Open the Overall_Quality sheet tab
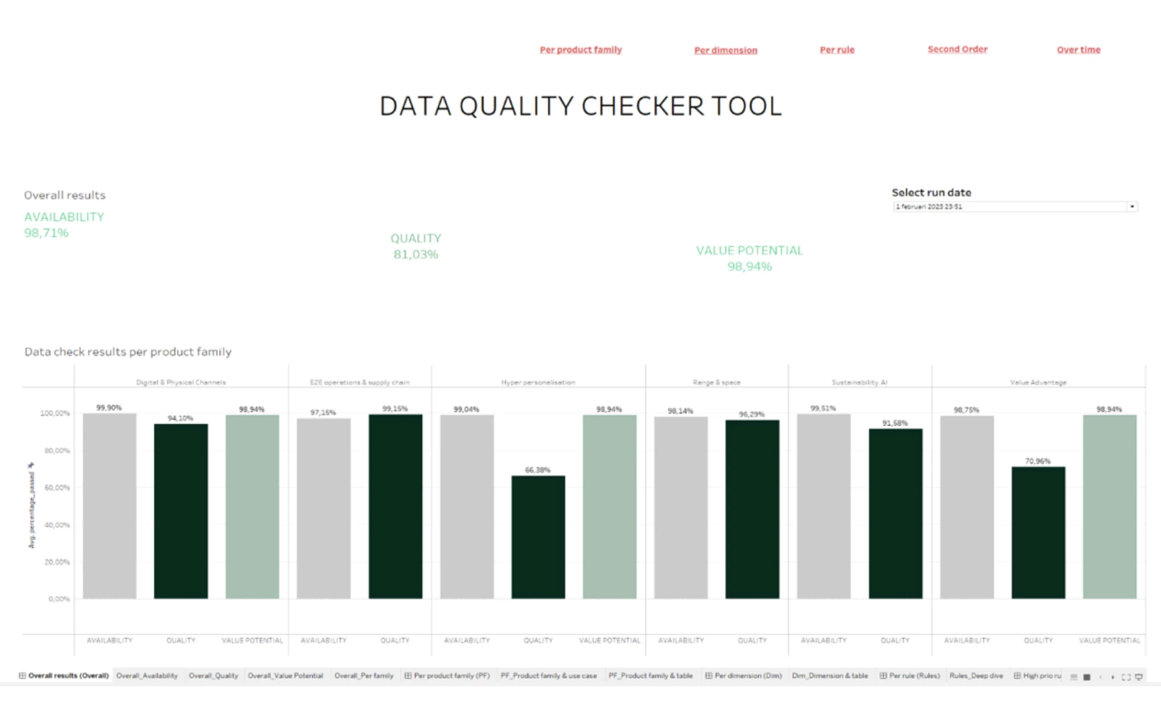1161x725 pixels. 213,675
